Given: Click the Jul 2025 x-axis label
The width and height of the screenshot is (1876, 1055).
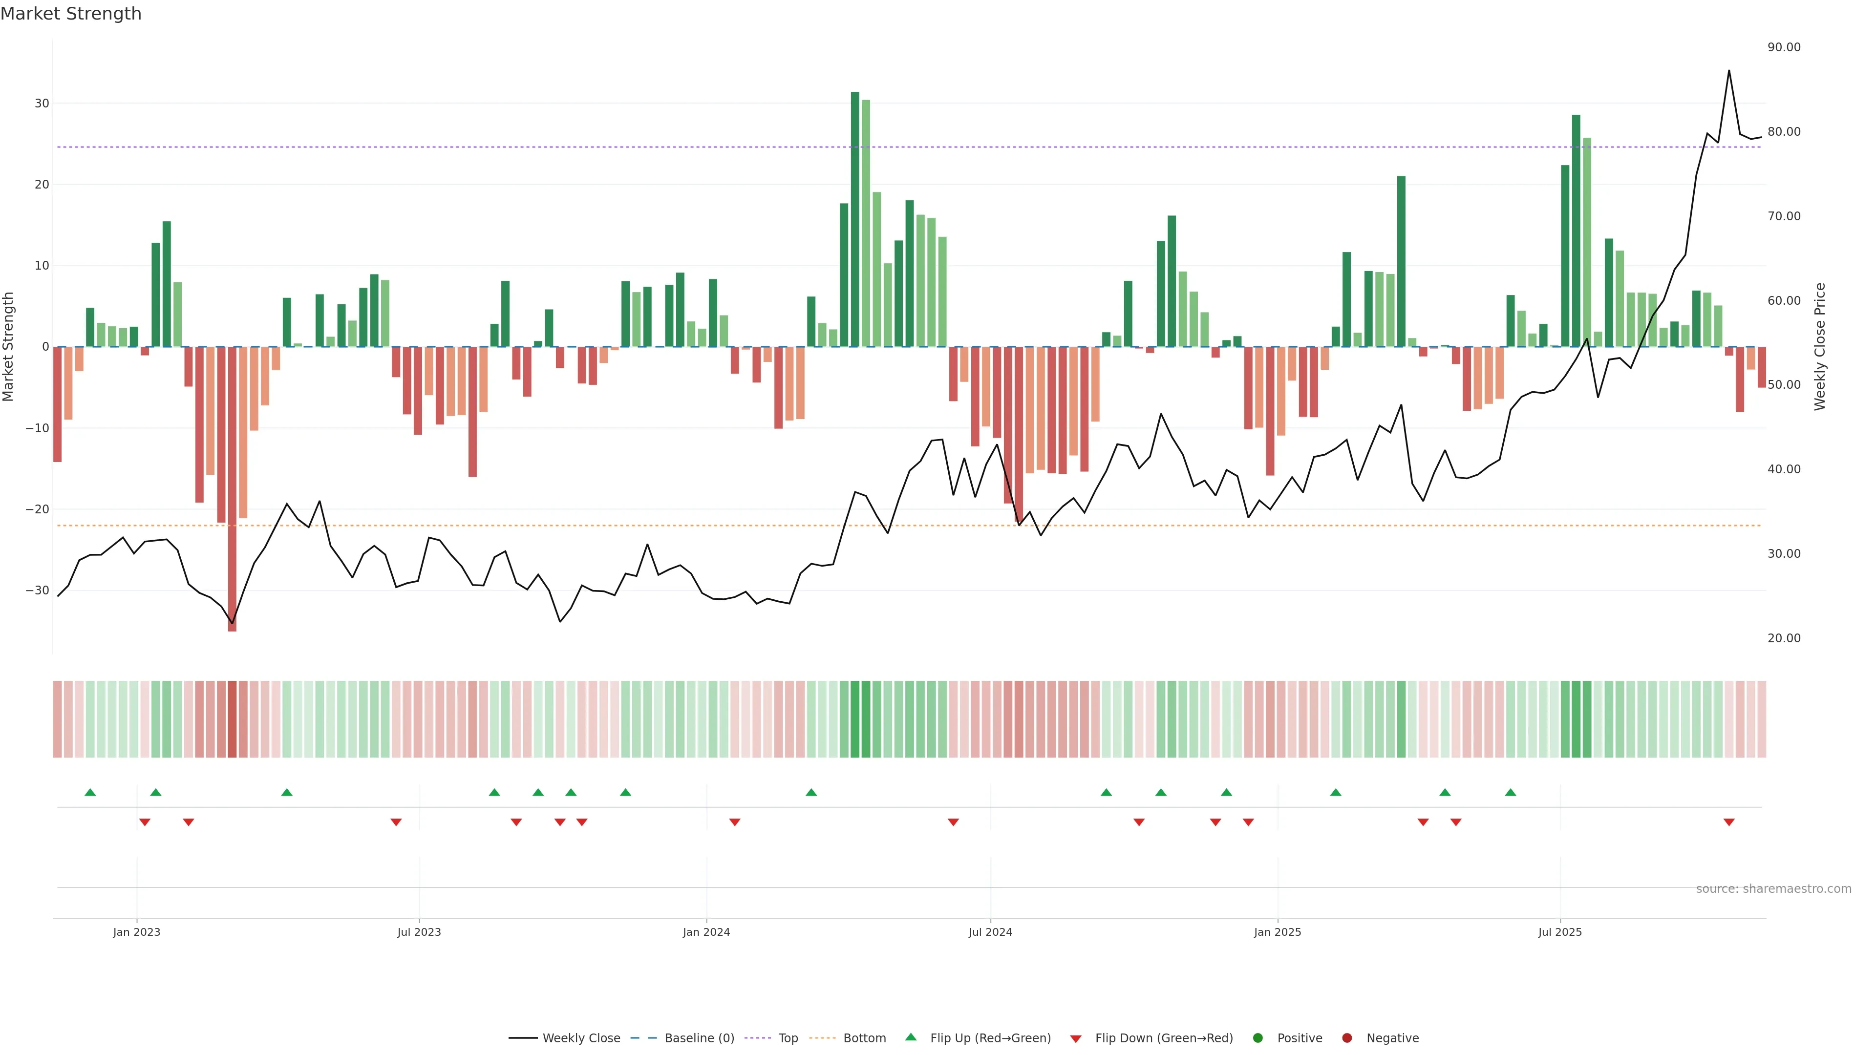Looking at the screenshot, I should click(1560, 932).
